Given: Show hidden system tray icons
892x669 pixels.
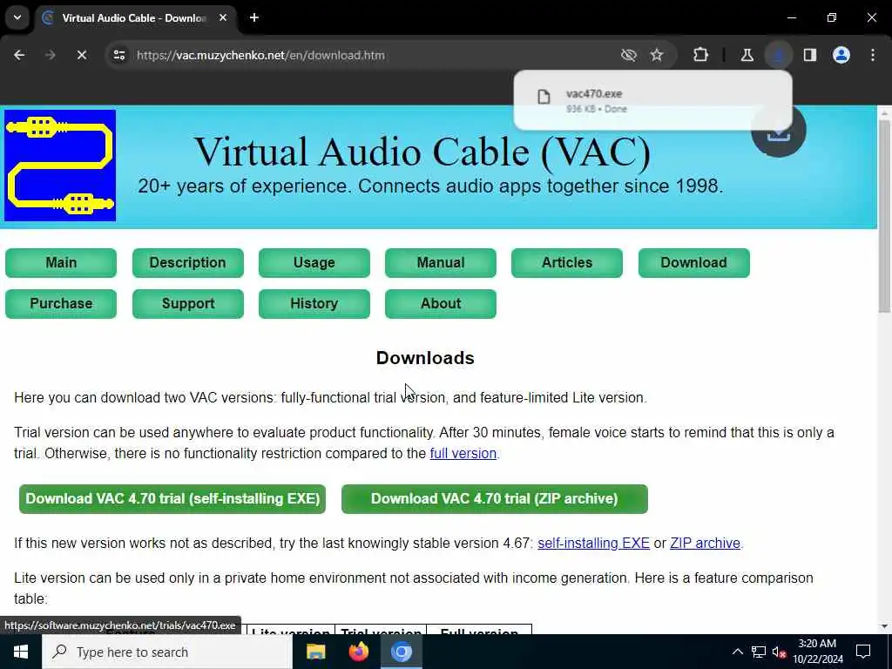Looking at the screenshot, I should coord(737,652).
